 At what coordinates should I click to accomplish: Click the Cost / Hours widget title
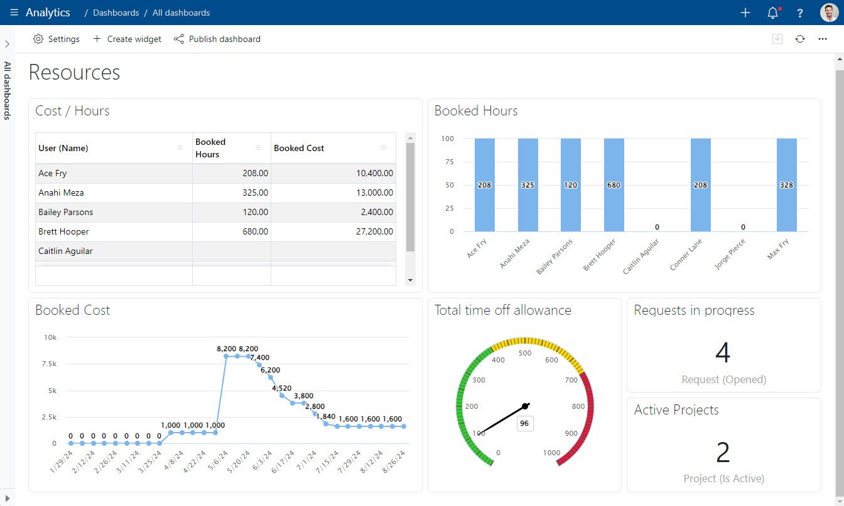(72, 111)
